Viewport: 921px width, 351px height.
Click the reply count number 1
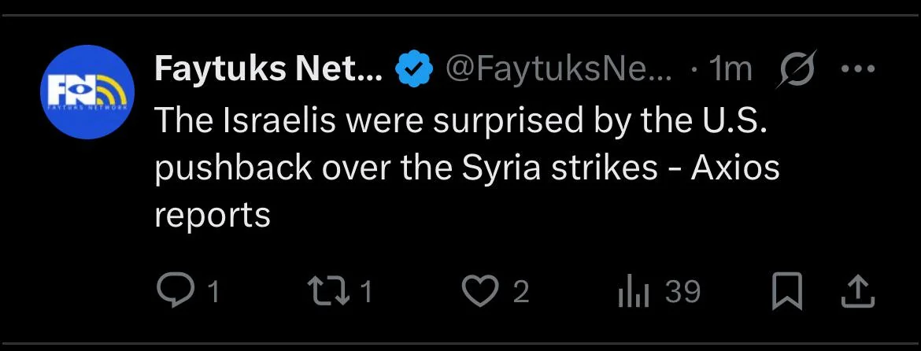click(x=214, y=292)
